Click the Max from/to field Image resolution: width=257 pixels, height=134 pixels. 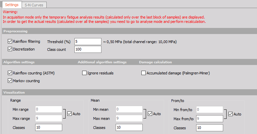coord(210,119)
